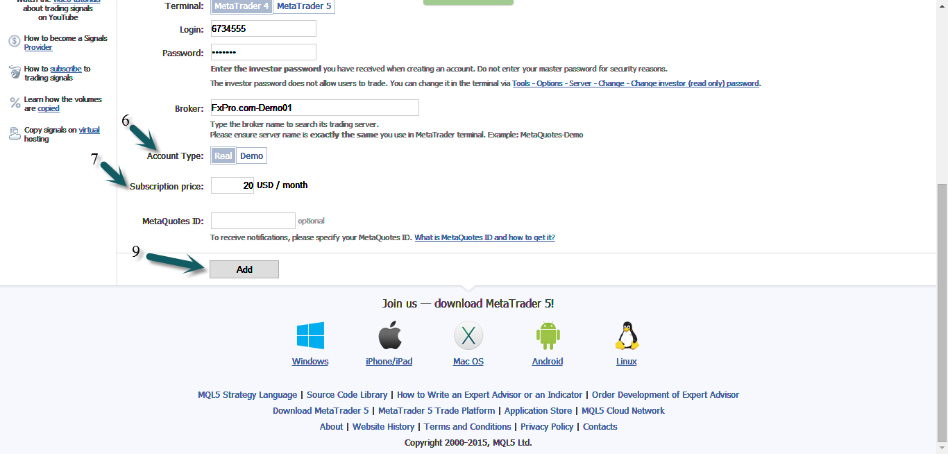Click the MetaQuotes ID field
948x454 pixels.
pos(253,221)
